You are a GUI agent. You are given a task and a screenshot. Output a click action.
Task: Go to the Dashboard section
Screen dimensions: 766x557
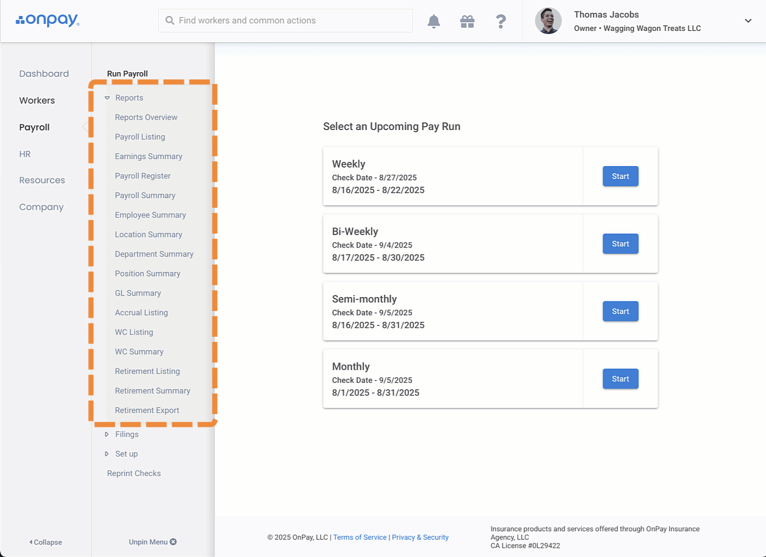(x=44, y=74)
